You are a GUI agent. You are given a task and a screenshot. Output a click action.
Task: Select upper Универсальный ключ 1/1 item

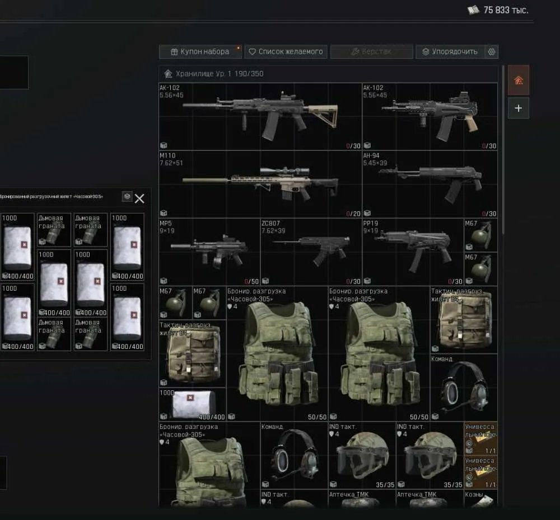click(480, 438)
